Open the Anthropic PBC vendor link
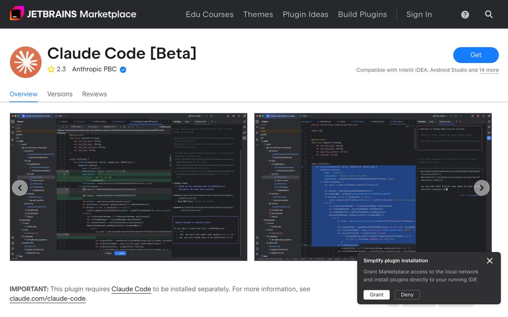 94,69
